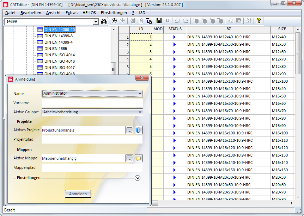Click the yellow folder icon for Mappen
The image size is (304, 216).
139,158
